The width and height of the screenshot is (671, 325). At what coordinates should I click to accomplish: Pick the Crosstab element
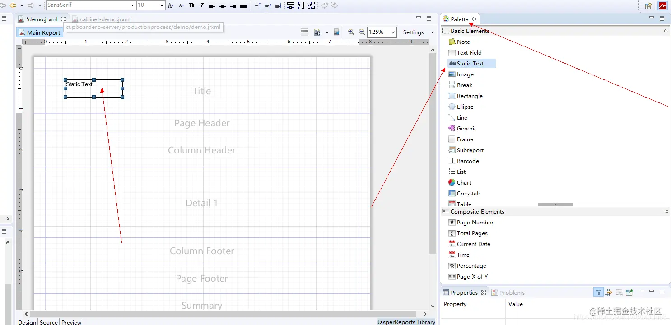tap(464, 194)
